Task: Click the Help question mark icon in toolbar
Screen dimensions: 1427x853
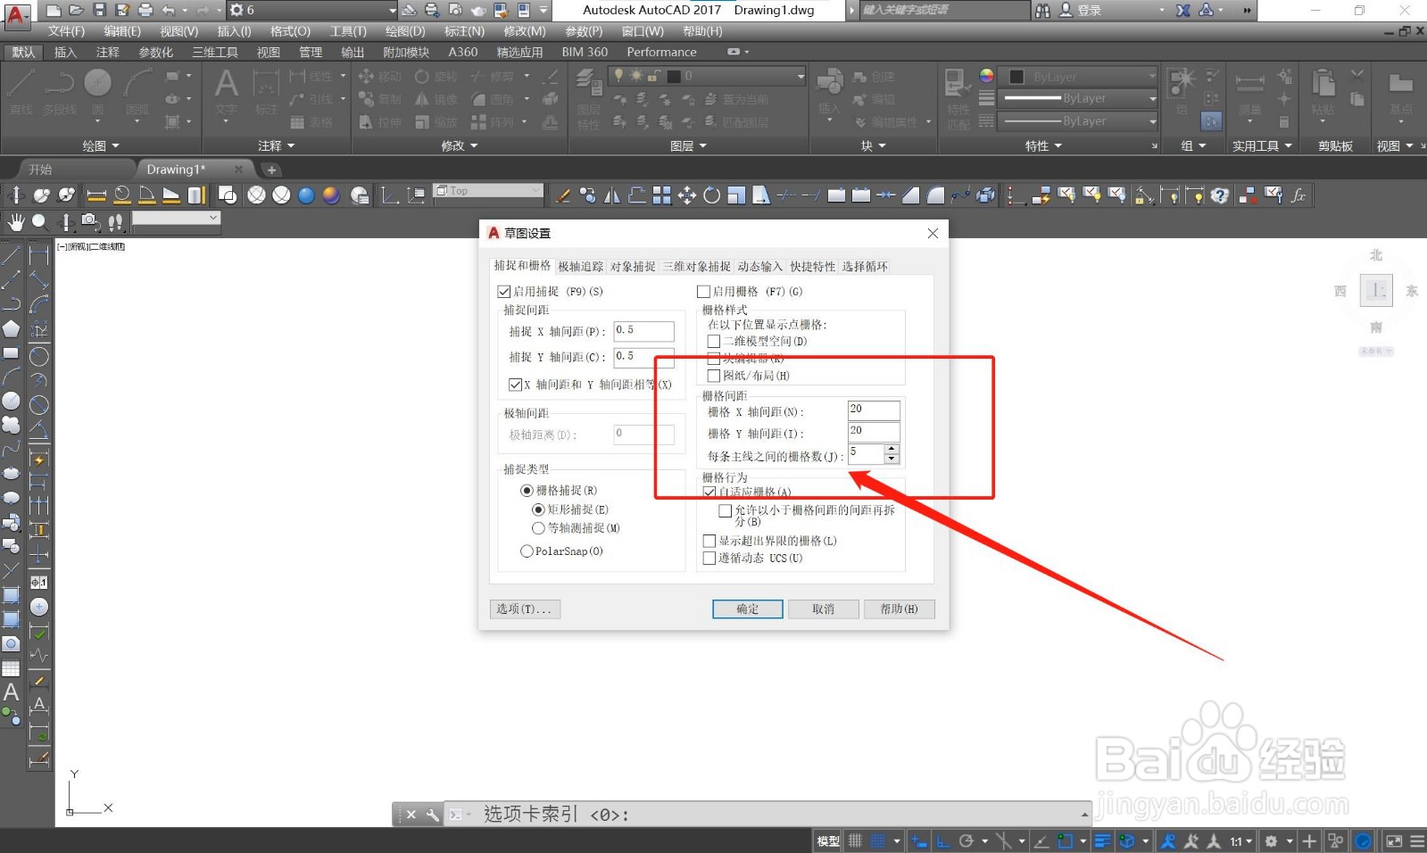Action: click(x=1220, y=195)
